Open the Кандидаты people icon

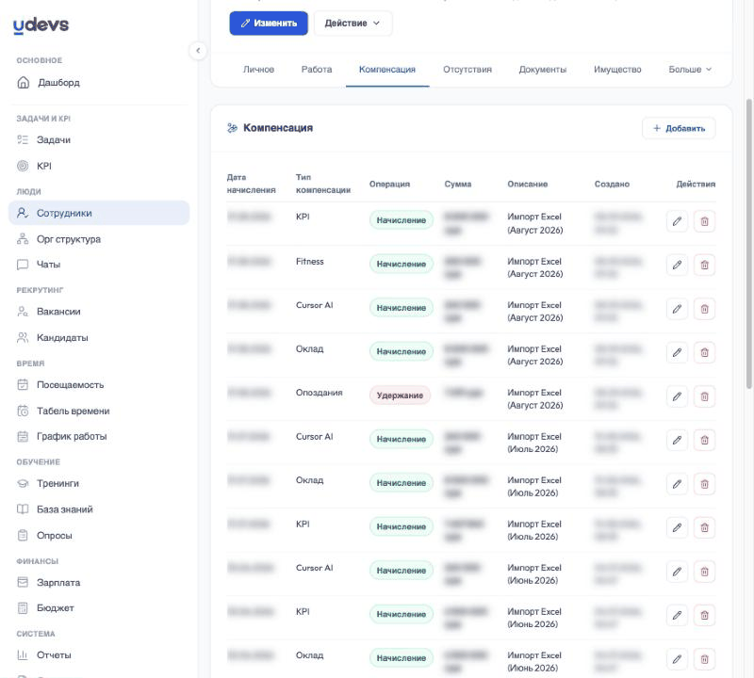[x=23, y=337]
